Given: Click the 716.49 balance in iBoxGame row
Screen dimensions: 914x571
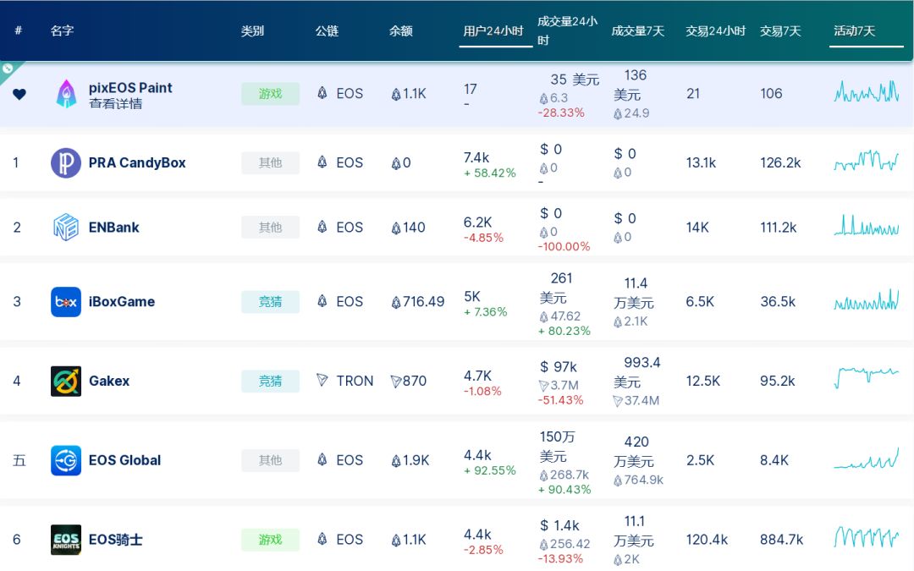Looking at the screenshot, I should (417, 302).
